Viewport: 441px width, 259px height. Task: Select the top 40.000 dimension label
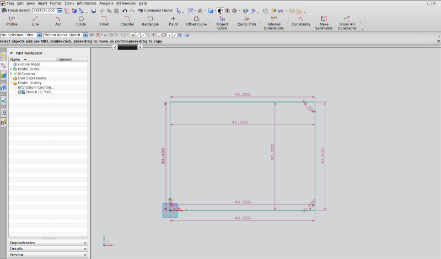(x=243, y=94)
